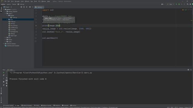Toggle scroll to end in Run console
The width and height of the screenshot is (193, 108).
(7, 80)
